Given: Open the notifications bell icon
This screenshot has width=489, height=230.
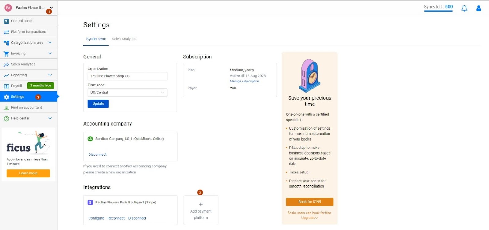Looking at the screenshot, I should coord(464,8).
